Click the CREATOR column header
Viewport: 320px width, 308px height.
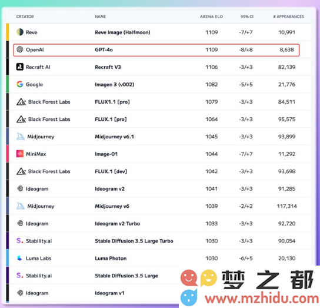(25, 16)
